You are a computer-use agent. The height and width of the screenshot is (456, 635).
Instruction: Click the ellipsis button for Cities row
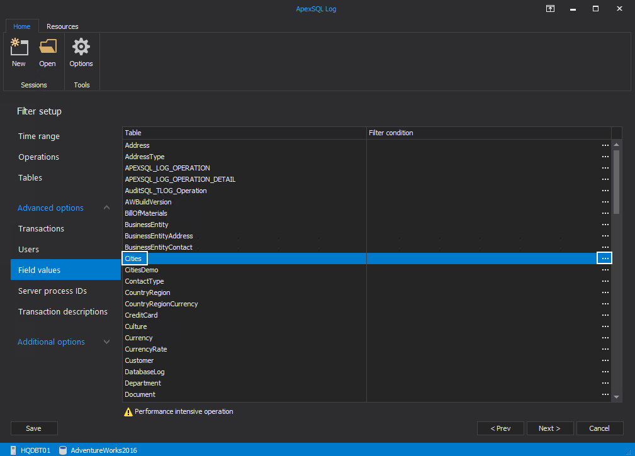(605, 259)
